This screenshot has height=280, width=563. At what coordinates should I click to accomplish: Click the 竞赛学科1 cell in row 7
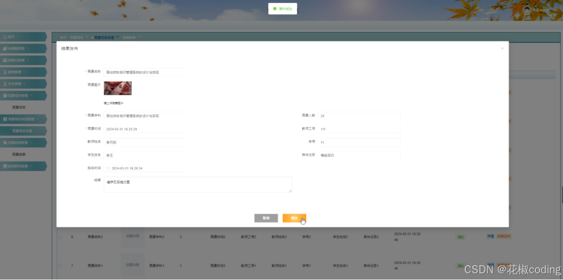click(x=157, y=266)
